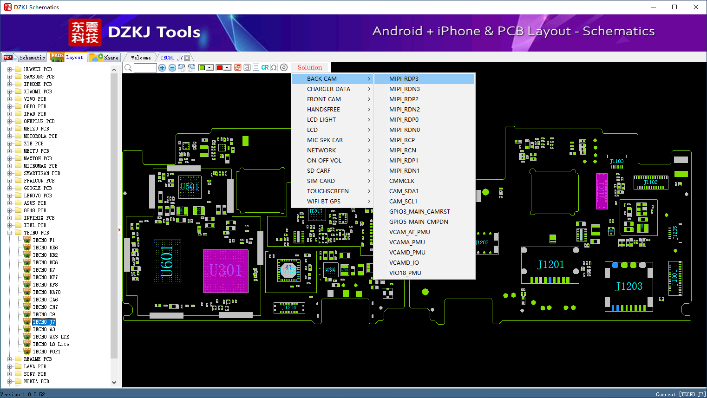This screenshot has width=707, height=398.
Task: Click the green color swatch
Action: point(203,68)
